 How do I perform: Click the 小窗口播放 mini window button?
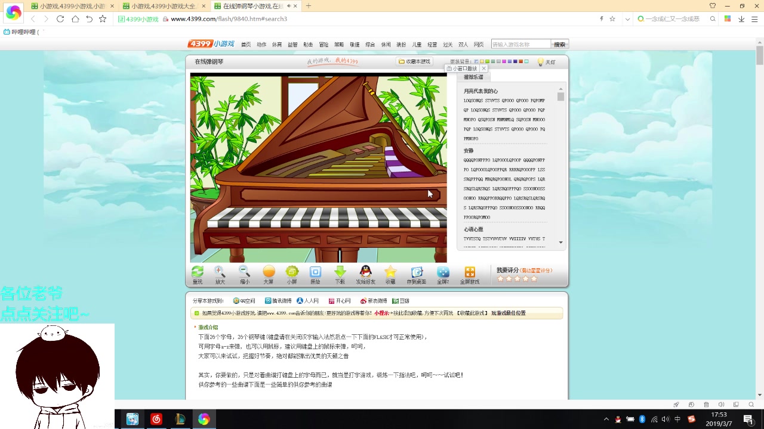pyautogui.click(x=462, y=69)
